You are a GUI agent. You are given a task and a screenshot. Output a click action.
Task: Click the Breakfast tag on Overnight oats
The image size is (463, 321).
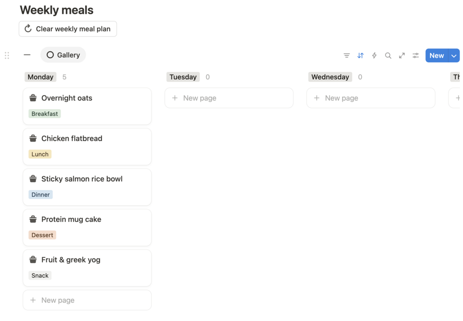(45, 114)
